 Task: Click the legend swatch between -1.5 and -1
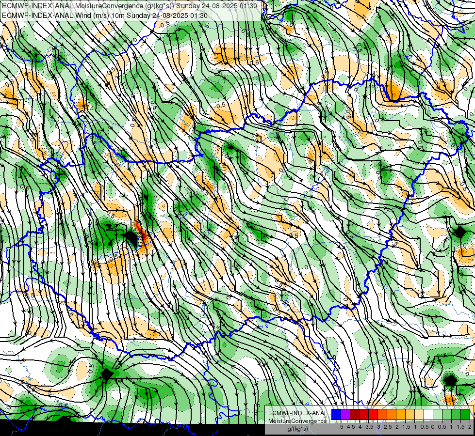410,414
